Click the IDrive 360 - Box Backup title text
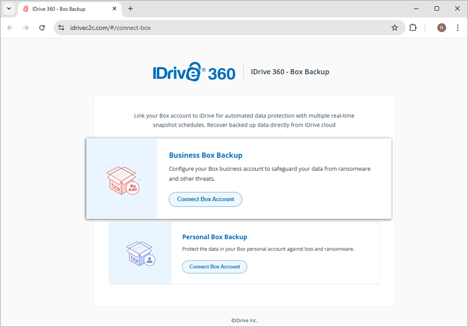The image size is (468, 327). coord(290,72)
